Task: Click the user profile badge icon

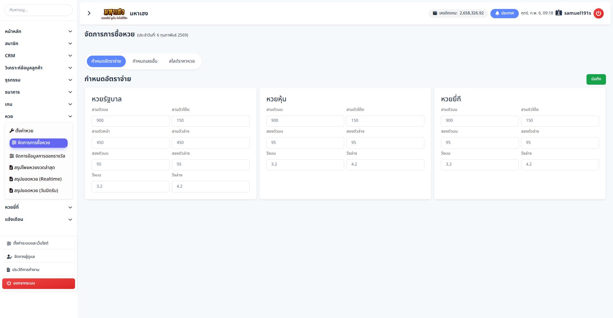Action: (x=558, y=13)
